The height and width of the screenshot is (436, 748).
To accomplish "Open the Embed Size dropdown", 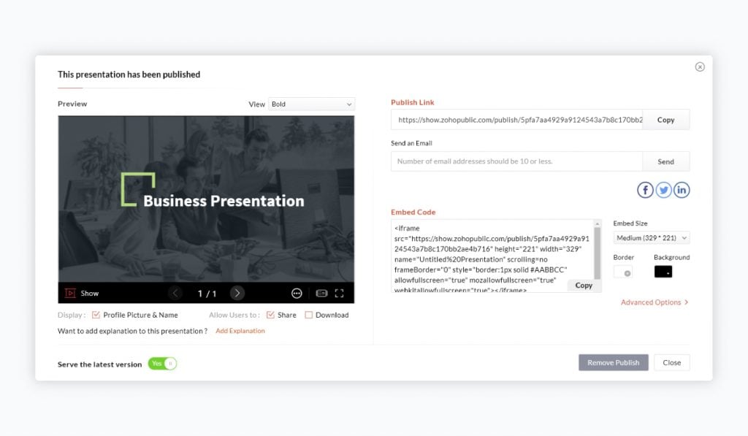I will pyautogui.click(x=651, y=237).
